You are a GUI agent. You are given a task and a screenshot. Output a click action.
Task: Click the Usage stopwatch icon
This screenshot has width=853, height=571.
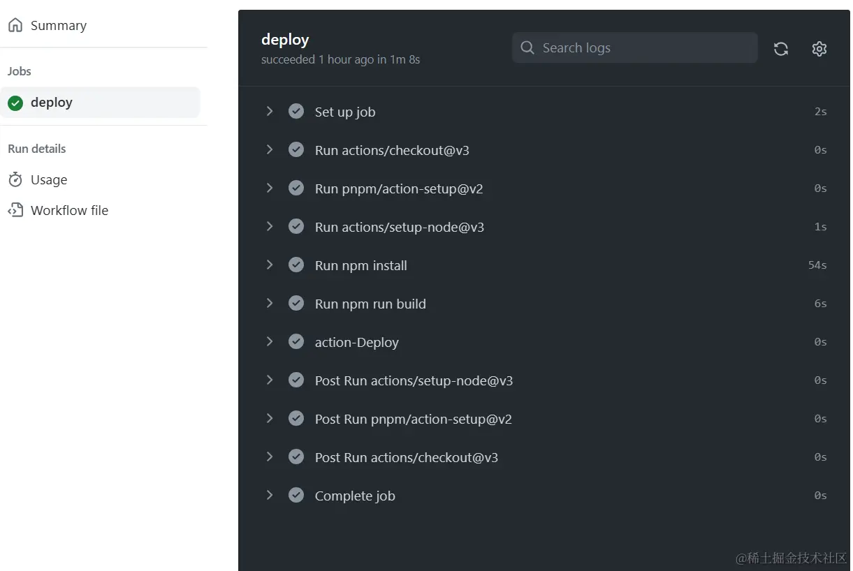[15, 180]
